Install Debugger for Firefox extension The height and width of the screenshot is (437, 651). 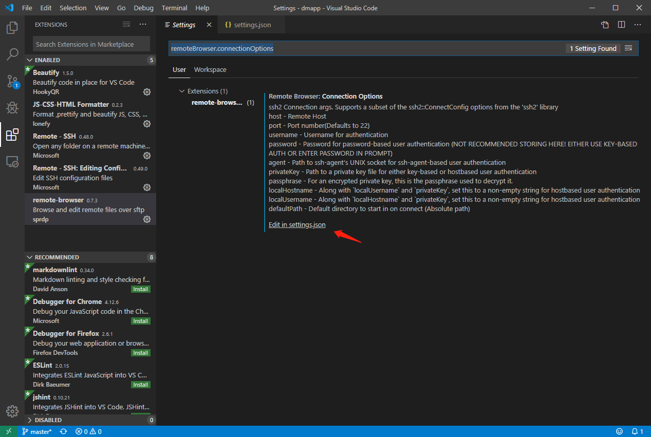coord(141,353)
